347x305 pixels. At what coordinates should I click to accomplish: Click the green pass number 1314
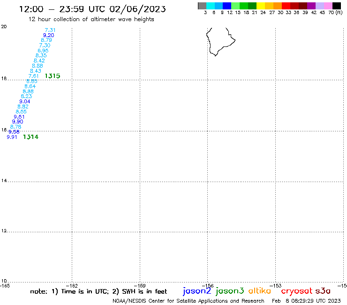(31, 137)
